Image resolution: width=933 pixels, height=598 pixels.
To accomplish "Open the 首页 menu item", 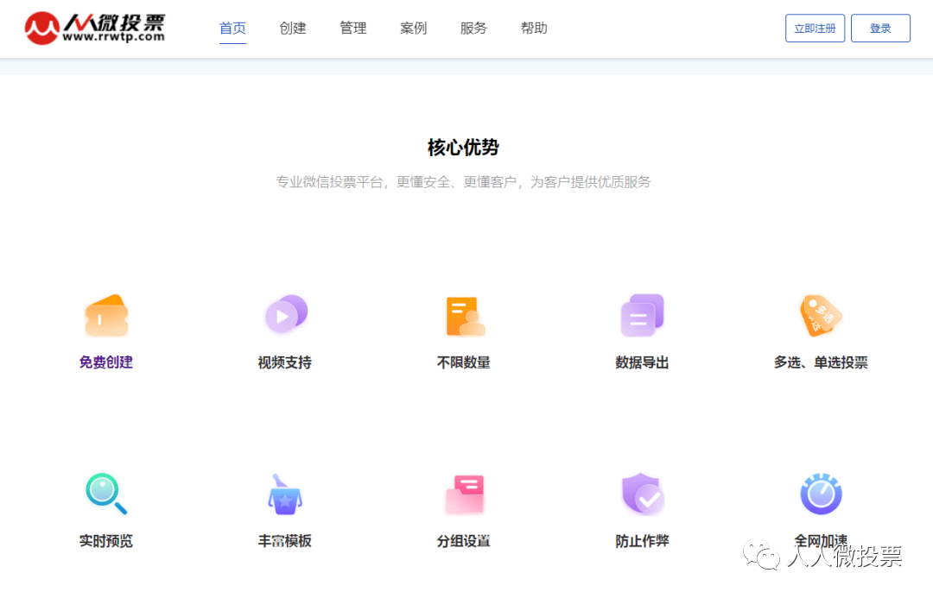I will 232,27.
